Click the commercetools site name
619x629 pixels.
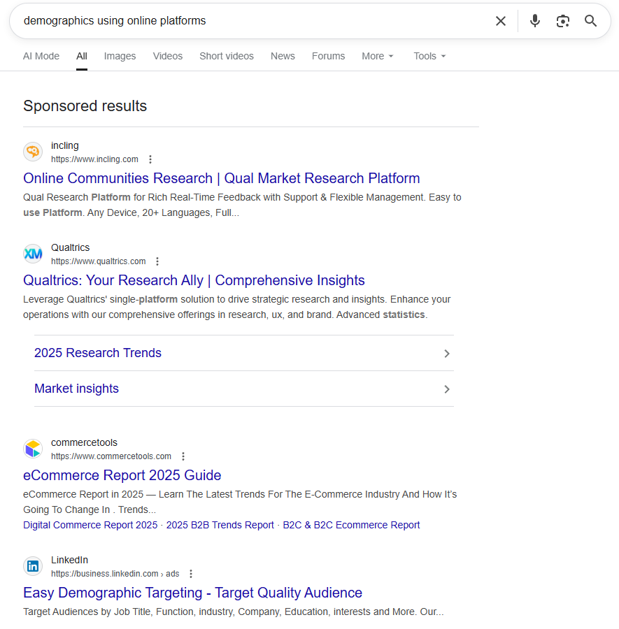(x=85, y=442)
